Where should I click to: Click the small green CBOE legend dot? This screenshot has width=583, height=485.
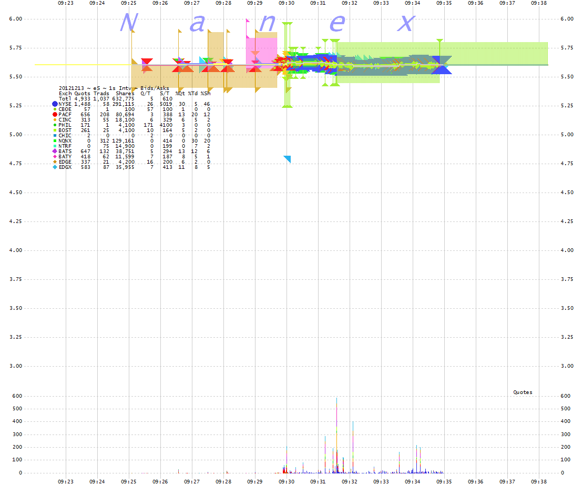tap(55, 109)
